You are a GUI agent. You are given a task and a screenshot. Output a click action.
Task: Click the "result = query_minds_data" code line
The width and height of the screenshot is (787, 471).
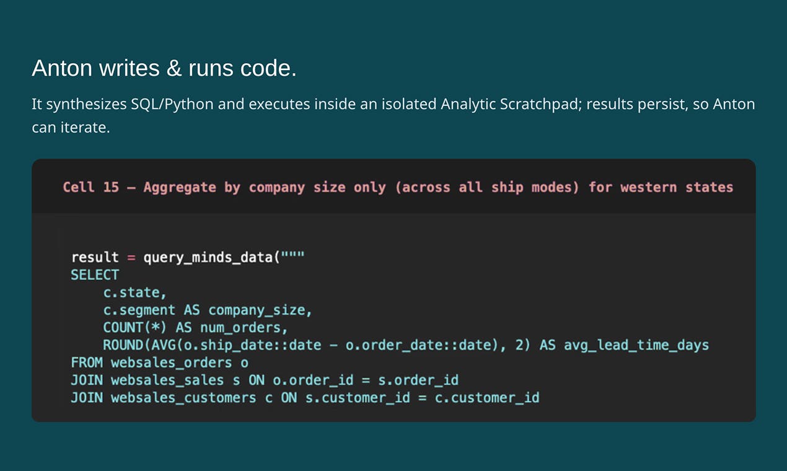(188, 257)
